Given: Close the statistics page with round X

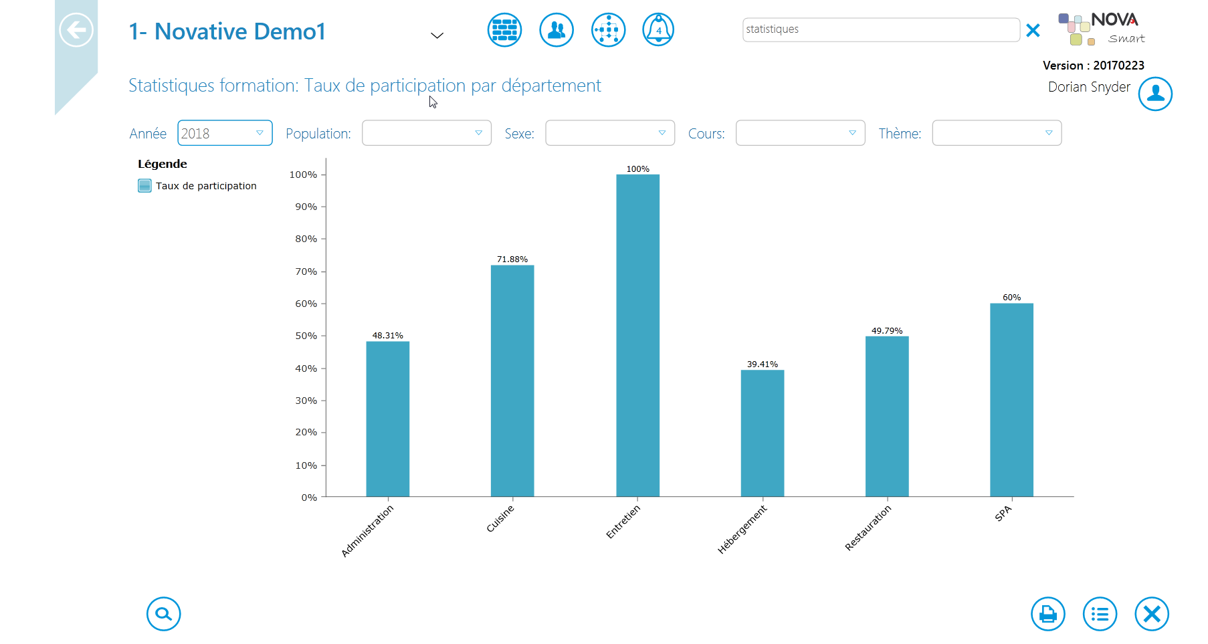Looking at the screenshot, I should coord(1152,614).
